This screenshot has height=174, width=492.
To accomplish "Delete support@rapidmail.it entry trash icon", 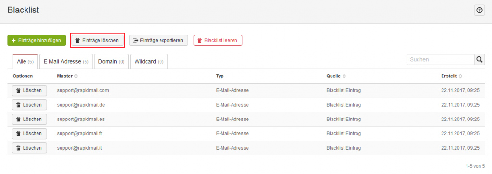I will pos(19,148).
